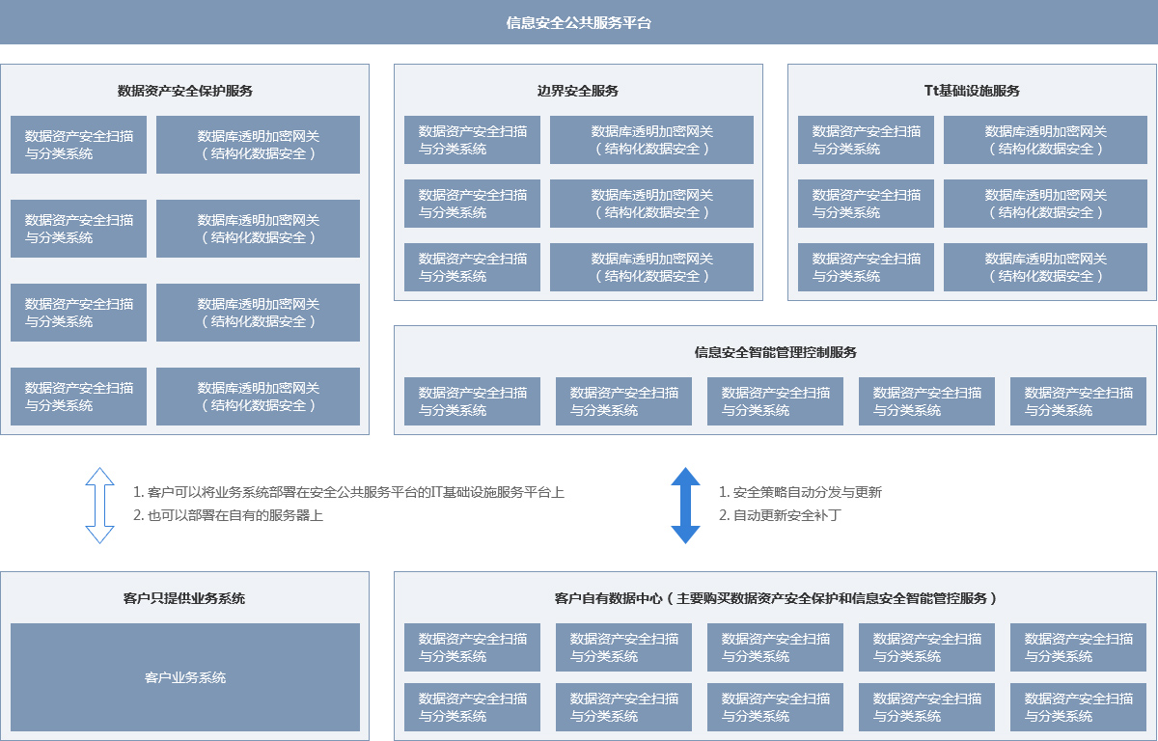Click the 客户自有数据中心 panel title
Viewport: 1158px width, 741px height.
coord(775,598)
